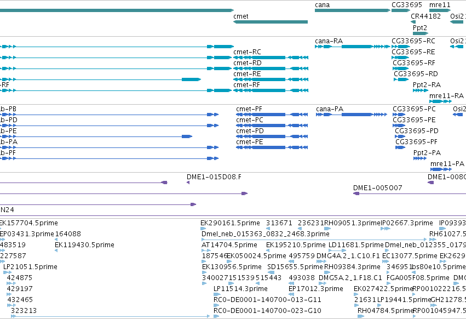Click the DMG5A.2_1.F18.C1 label
Image resolution: width=466 pixels, height=319 pixels.
pos(350,278)
